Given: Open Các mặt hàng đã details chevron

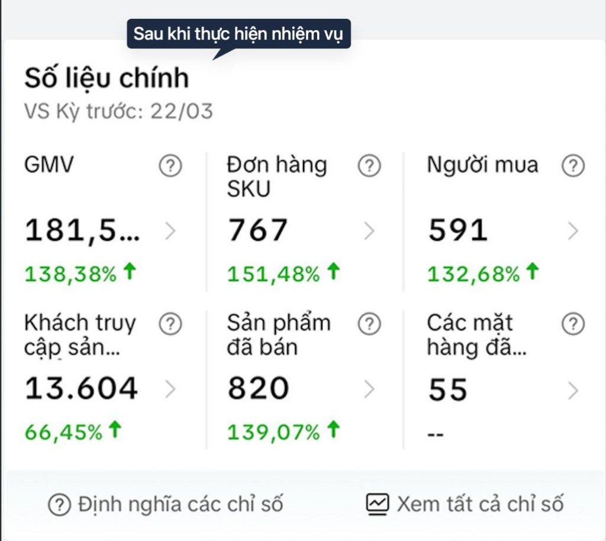Looking at the screenshot, I should 572,390.
